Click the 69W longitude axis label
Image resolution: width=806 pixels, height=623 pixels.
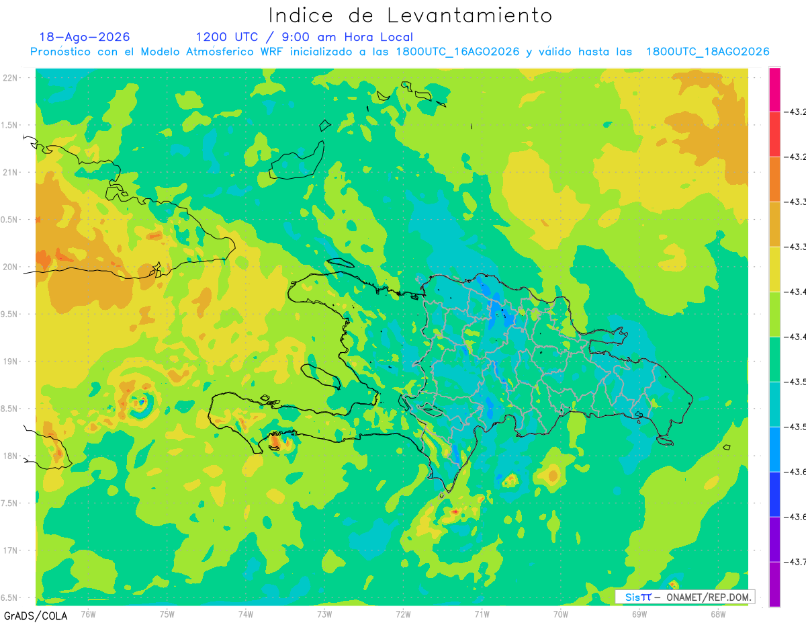click(x=639, y=614)
